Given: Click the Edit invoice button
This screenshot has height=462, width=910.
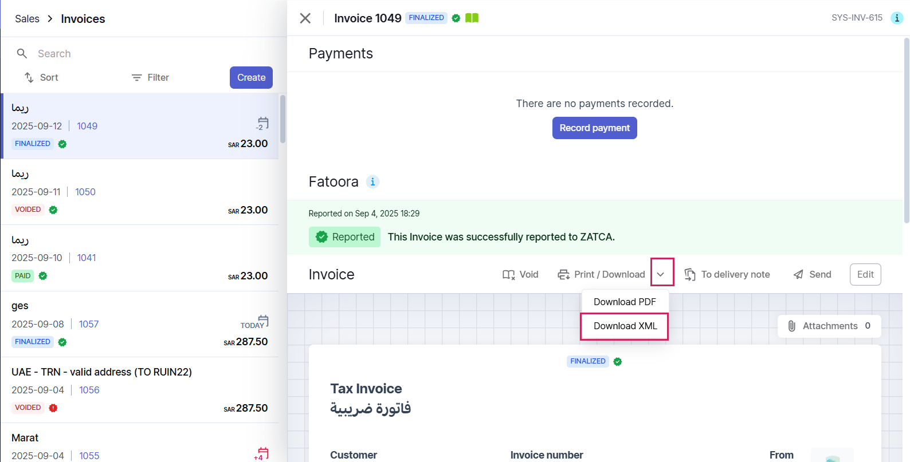Looking at the screenshot, I should [x=865, y=275].
